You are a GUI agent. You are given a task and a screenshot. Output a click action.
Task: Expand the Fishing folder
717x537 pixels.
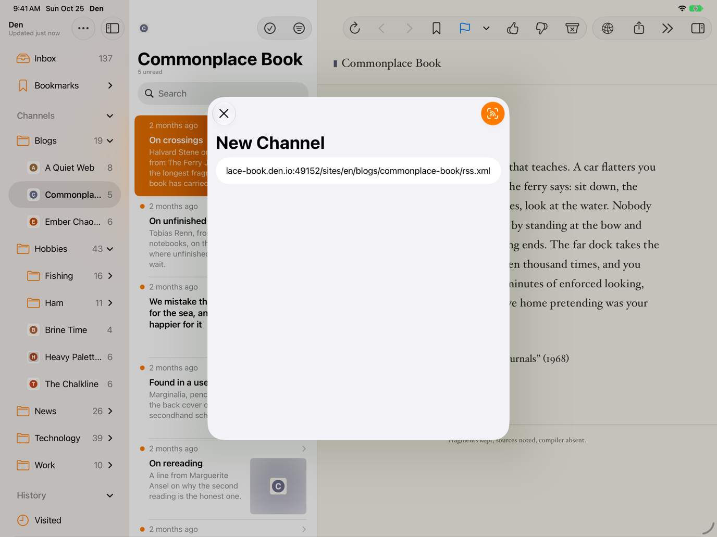pyautogui.click(x=110, y=276)
